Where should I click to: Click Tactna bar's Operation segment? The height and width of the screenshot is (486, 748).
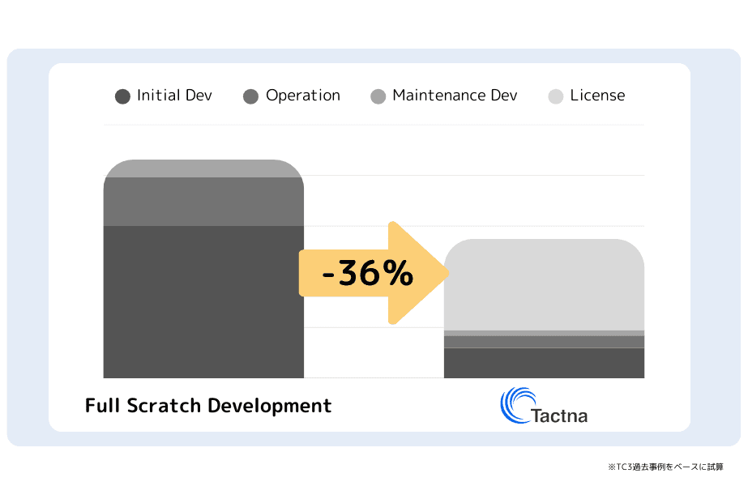click(545, 342)
